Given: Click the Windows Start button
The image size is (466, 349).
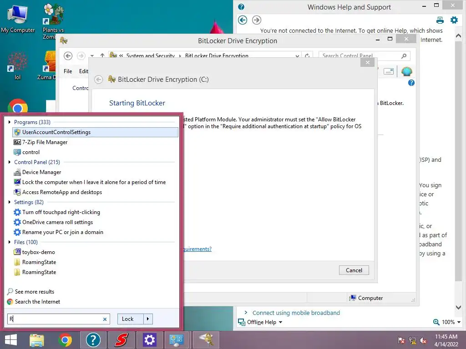Looking at the screenshot, I should pos(11,340).
